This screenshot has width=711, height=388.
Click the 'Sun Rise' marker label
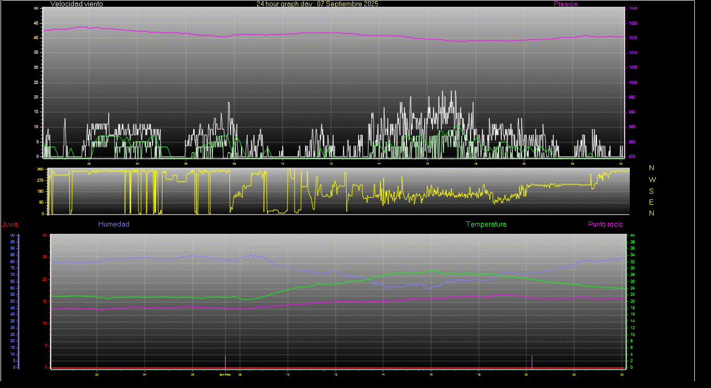[225, 374]
